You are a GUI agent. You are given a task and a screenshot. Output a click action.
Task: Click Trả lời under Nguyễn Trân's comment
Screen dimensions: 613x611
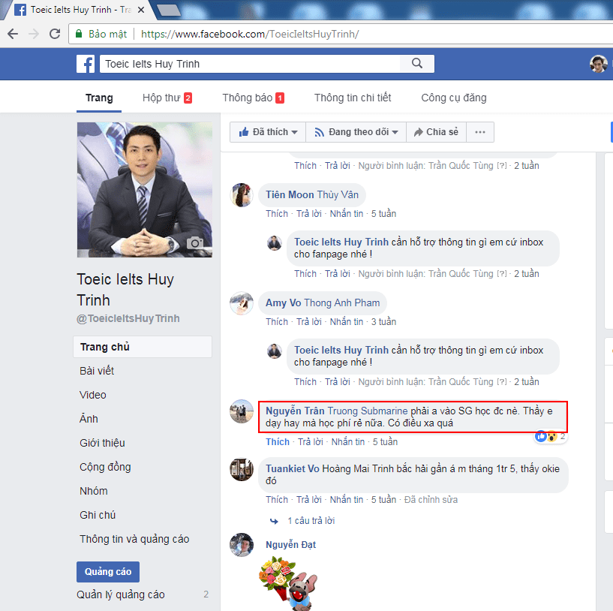311,442
